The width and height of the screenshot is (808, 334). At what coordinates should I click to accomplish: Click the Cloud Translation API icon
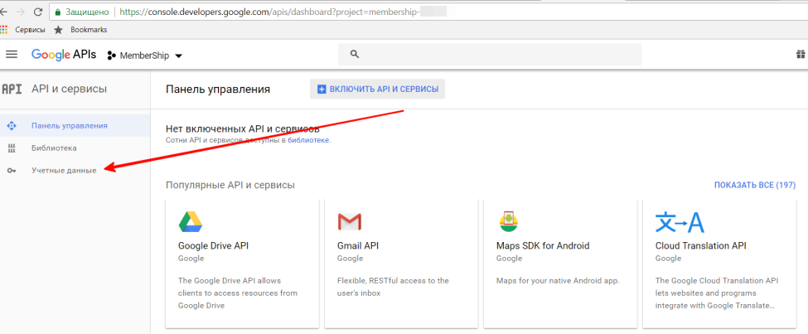coord(679,222)
